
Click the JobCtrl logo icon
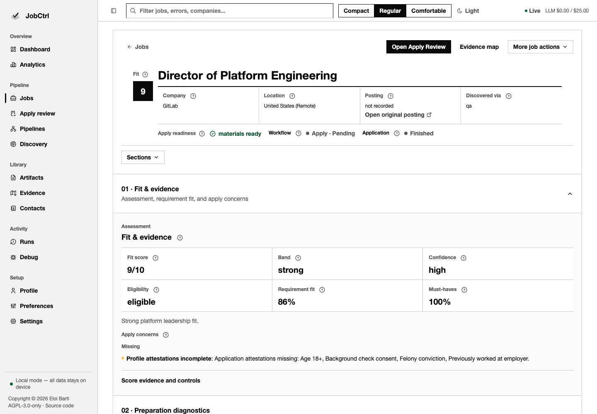[x=15, y=16]
